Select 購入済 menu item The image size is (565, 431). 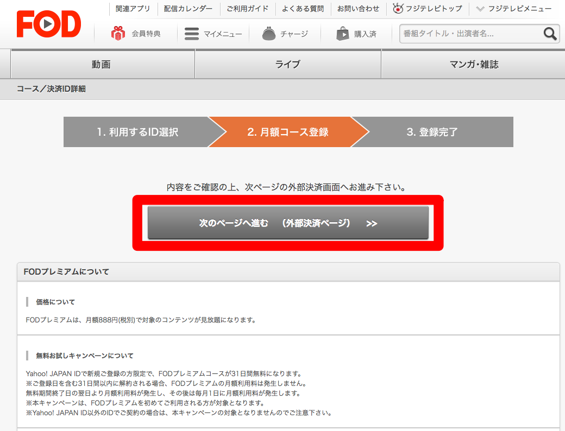point(365,34)
